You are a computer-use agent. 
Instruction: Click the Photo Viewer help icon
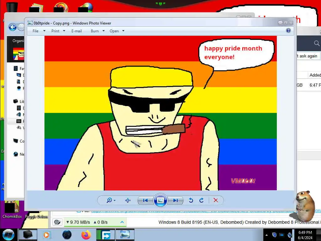(x=288, y=30)
